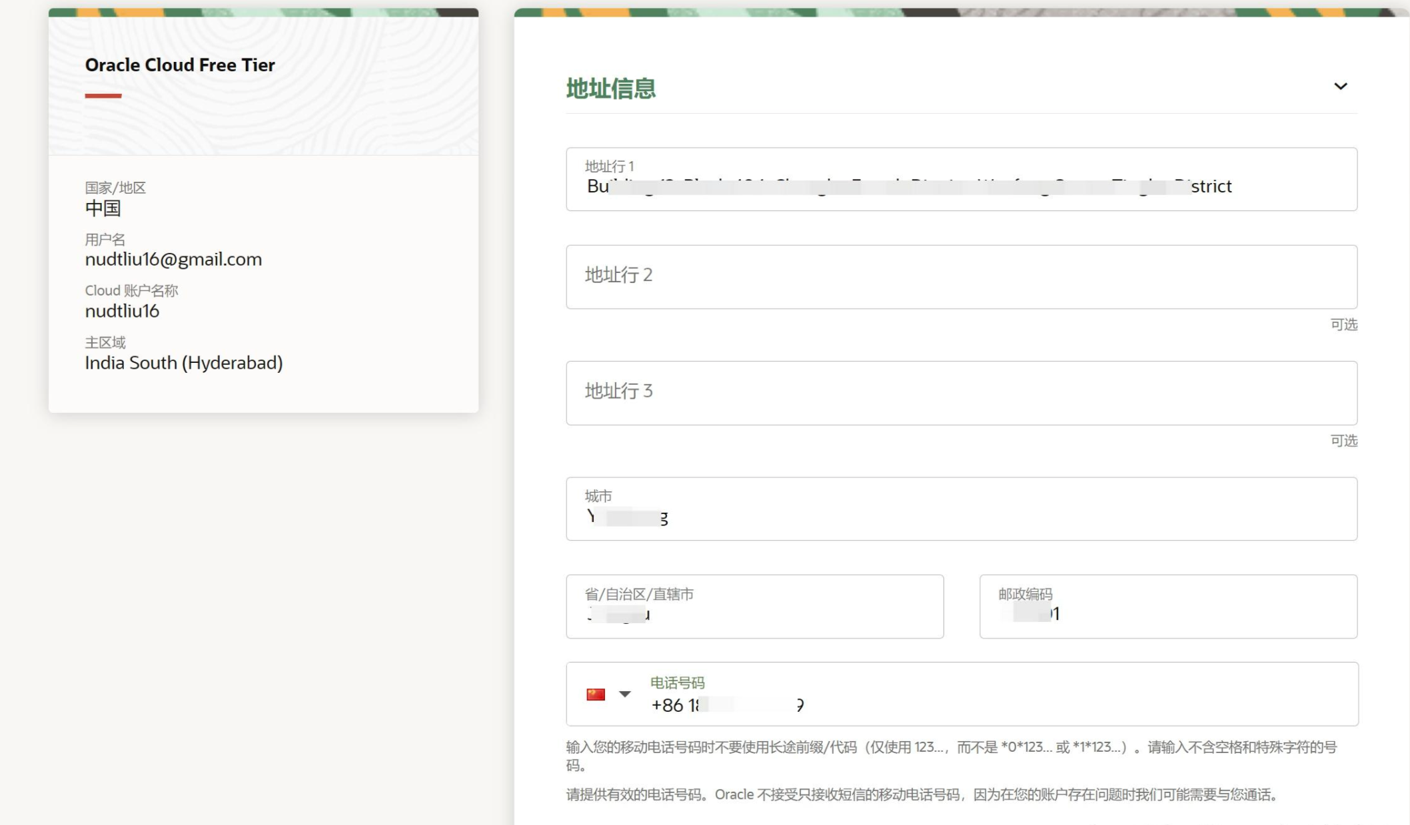Click the China flag icon
The image size is (1410, 825).
point(595,694)
